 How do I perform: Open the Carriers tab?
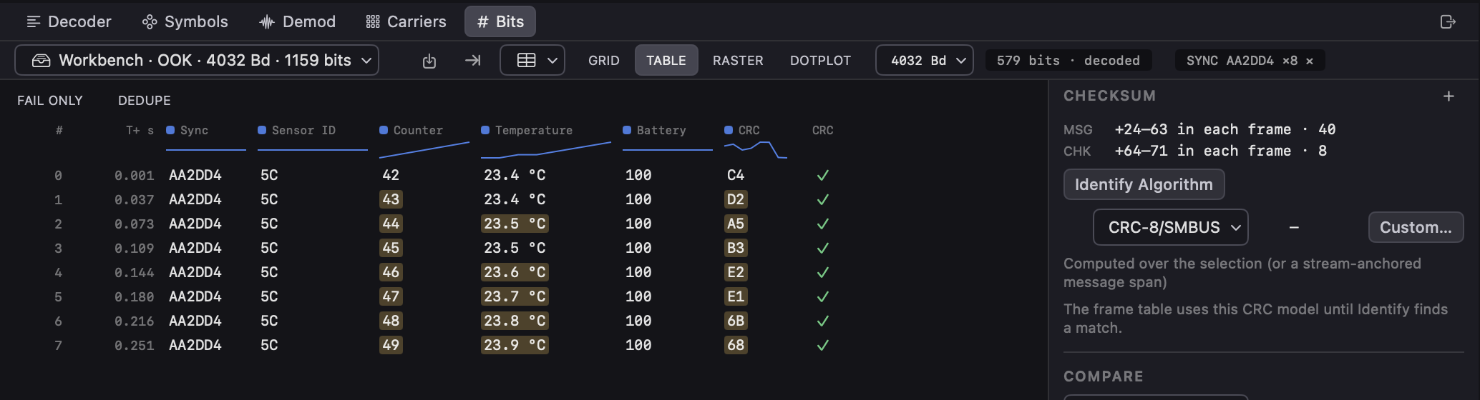pyautogui.click(x=406, y=21)
